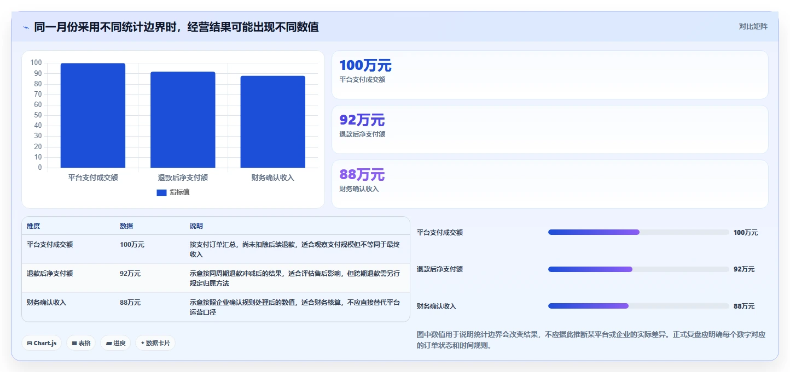Toggle the 指标值 legend item in chart
The width and height of the screenshot is (790, 372).
click(x=173, y=192)
